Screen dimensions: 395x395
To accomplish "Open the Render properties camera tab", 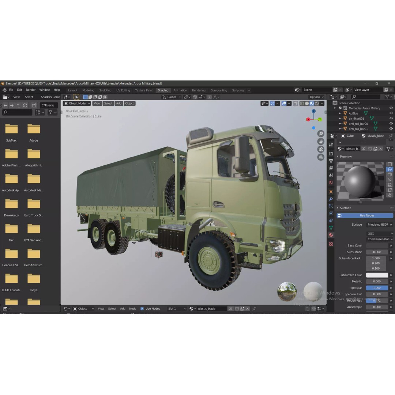I will tap(331, 153).
